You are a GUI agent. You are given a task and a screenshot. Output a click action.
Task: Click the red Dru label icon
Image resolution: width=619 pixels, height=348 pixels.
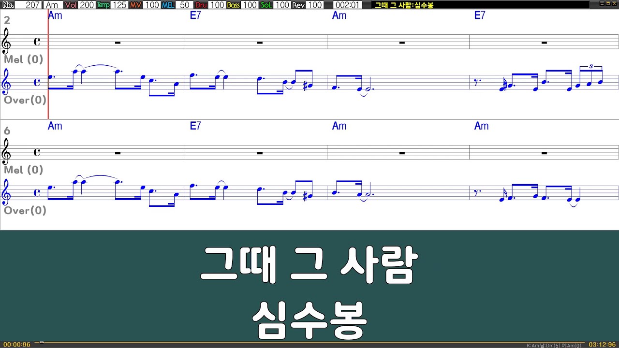pos(201,5)
